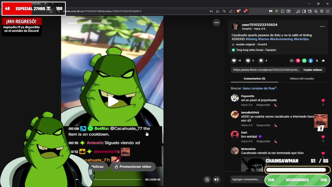Click the browser address bar URL

[102, 11]
